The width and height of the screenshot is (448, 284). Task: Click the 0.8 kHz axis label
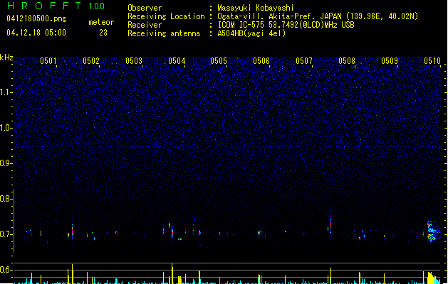click(6, 199)
